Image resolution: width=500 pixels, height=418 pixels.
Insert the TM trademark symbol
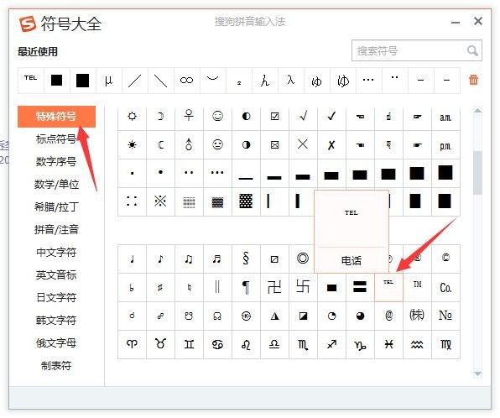tap(417, 287)
